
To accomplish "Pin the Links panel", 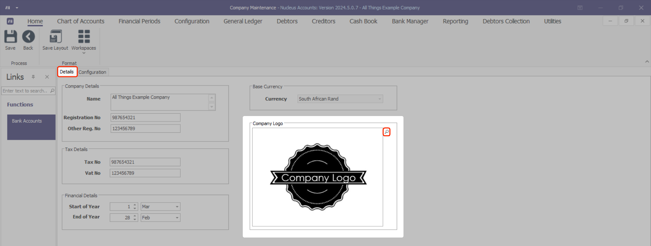I will [33, 77].
